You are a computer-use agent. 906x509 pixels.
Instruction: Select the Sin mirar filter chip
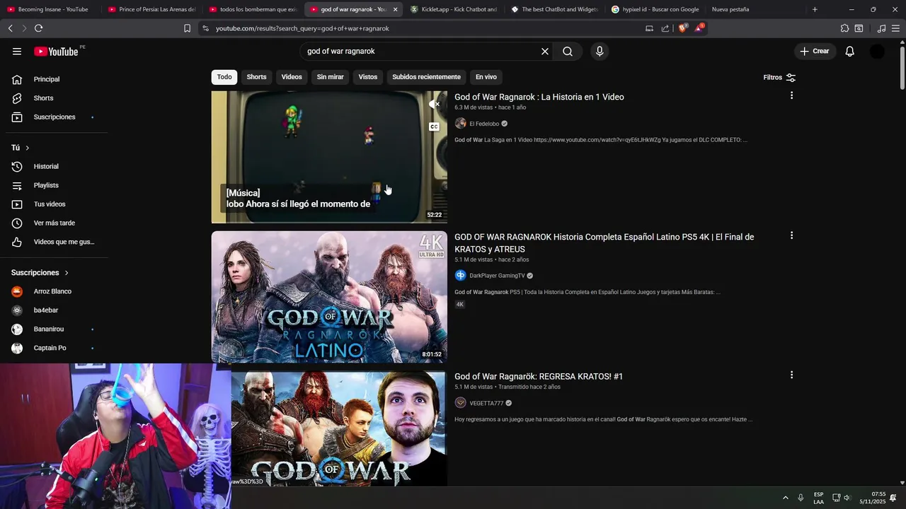(x=330, y=77)
